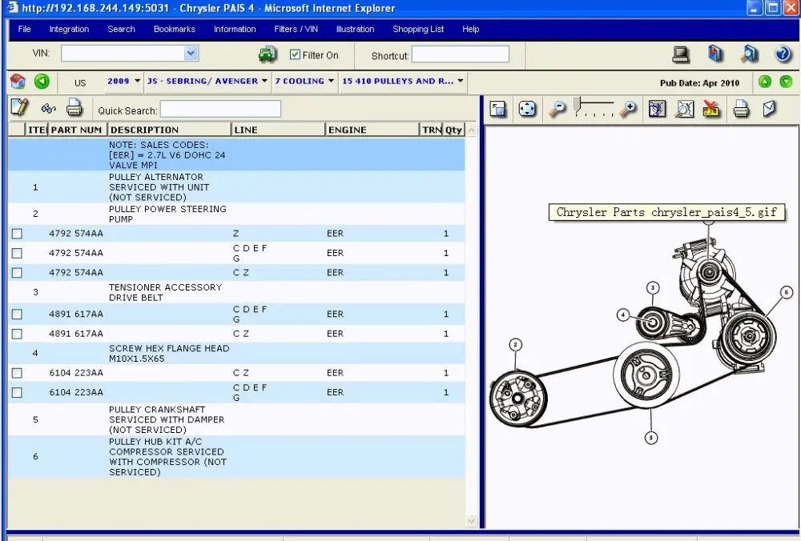The image size is (801, 541).
Task: Open the VIN combo box dropdown arrow
Action: [x=191, y=53]
